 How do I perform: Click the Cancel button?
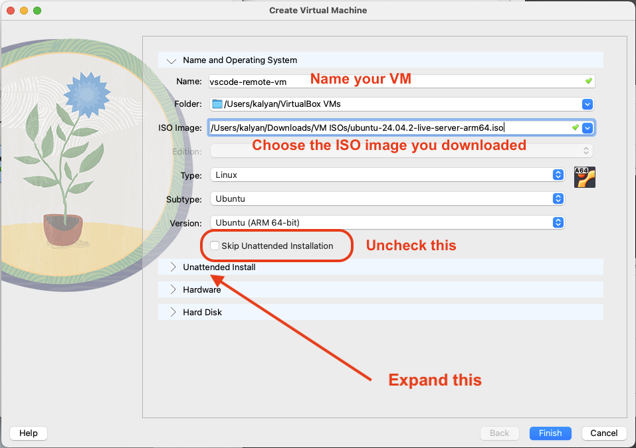pos(604,433)
